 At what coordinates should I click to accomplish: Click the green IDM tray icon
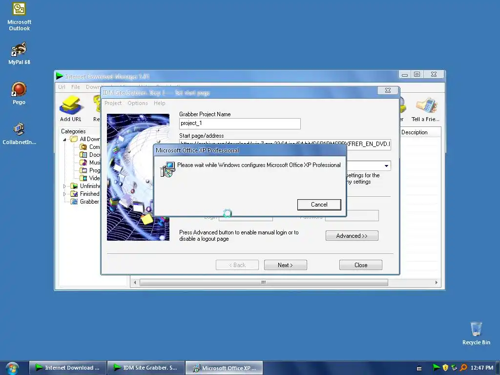pos(436,367)
